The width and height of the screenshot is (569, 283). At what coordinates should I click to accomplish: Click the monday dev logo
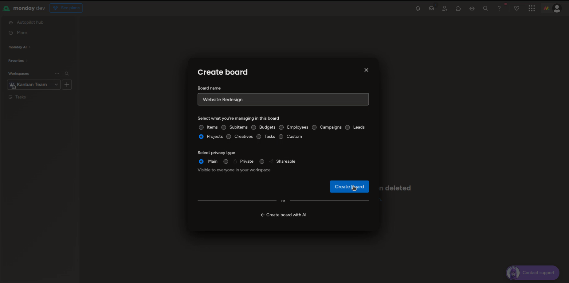click(24, 8)
